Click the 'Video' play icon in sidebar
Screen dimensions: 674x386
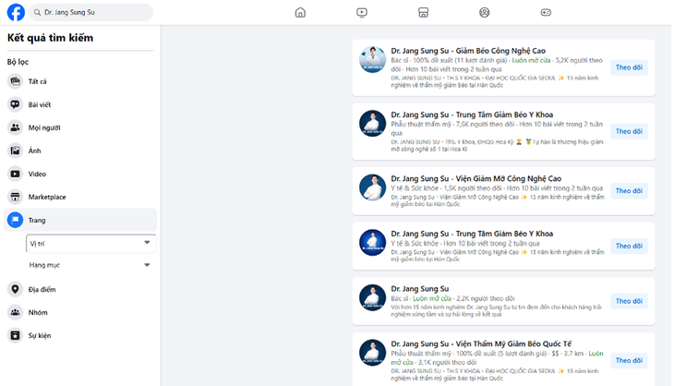coord(15,175)
